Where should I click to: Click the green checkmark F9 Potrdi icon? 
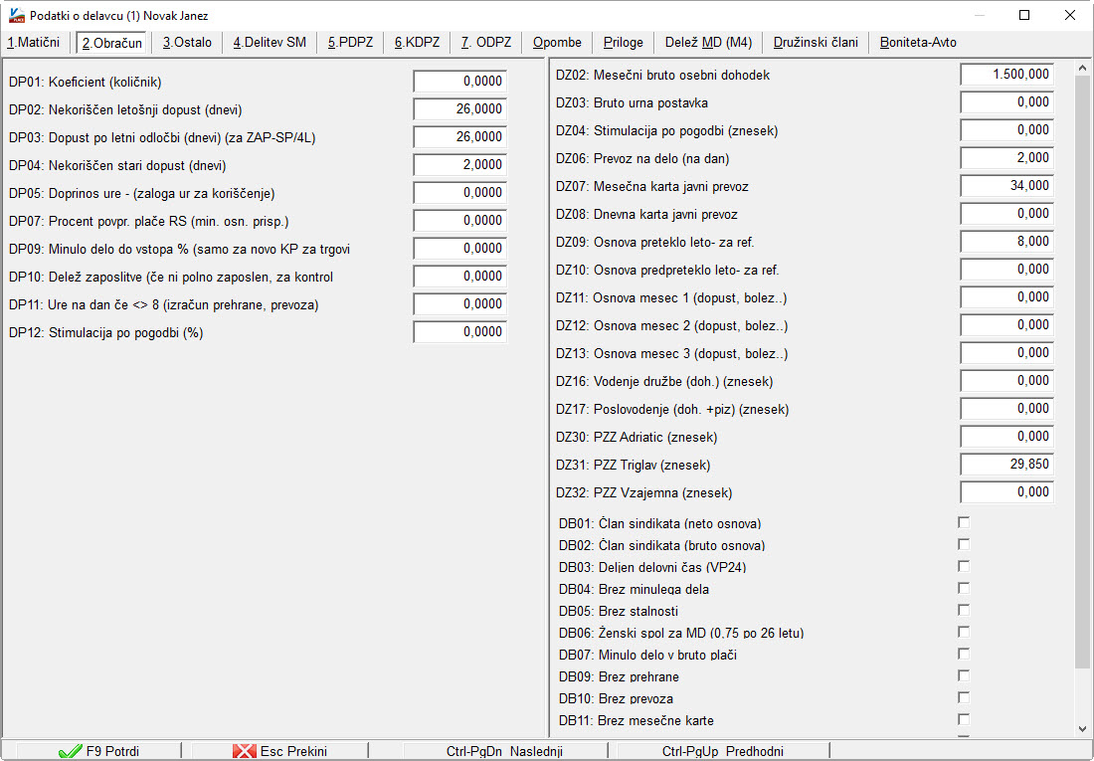71,751
